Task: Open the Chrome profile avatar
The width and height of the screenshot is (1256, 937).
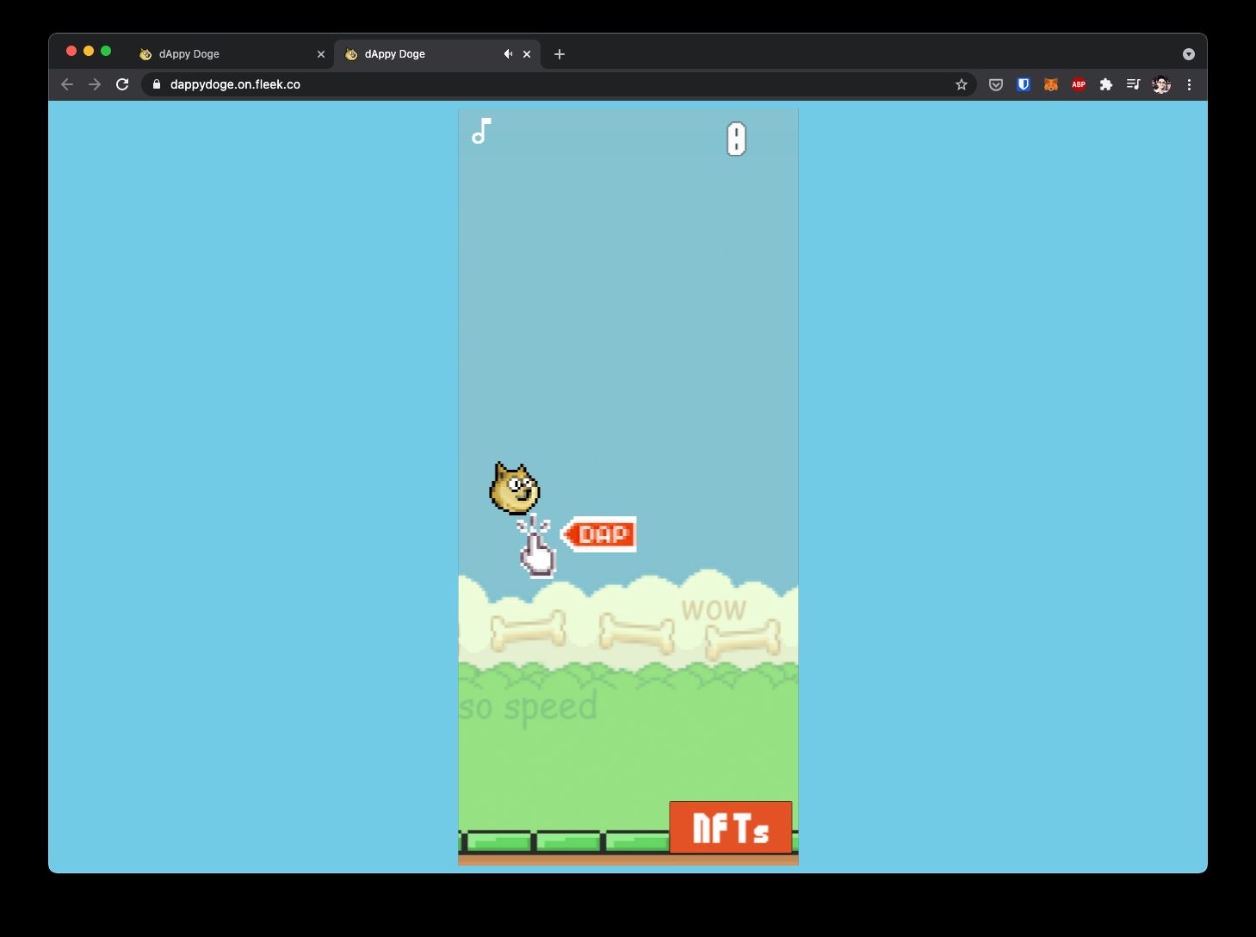Action: pyautogui.click(x=1161, y=84)
